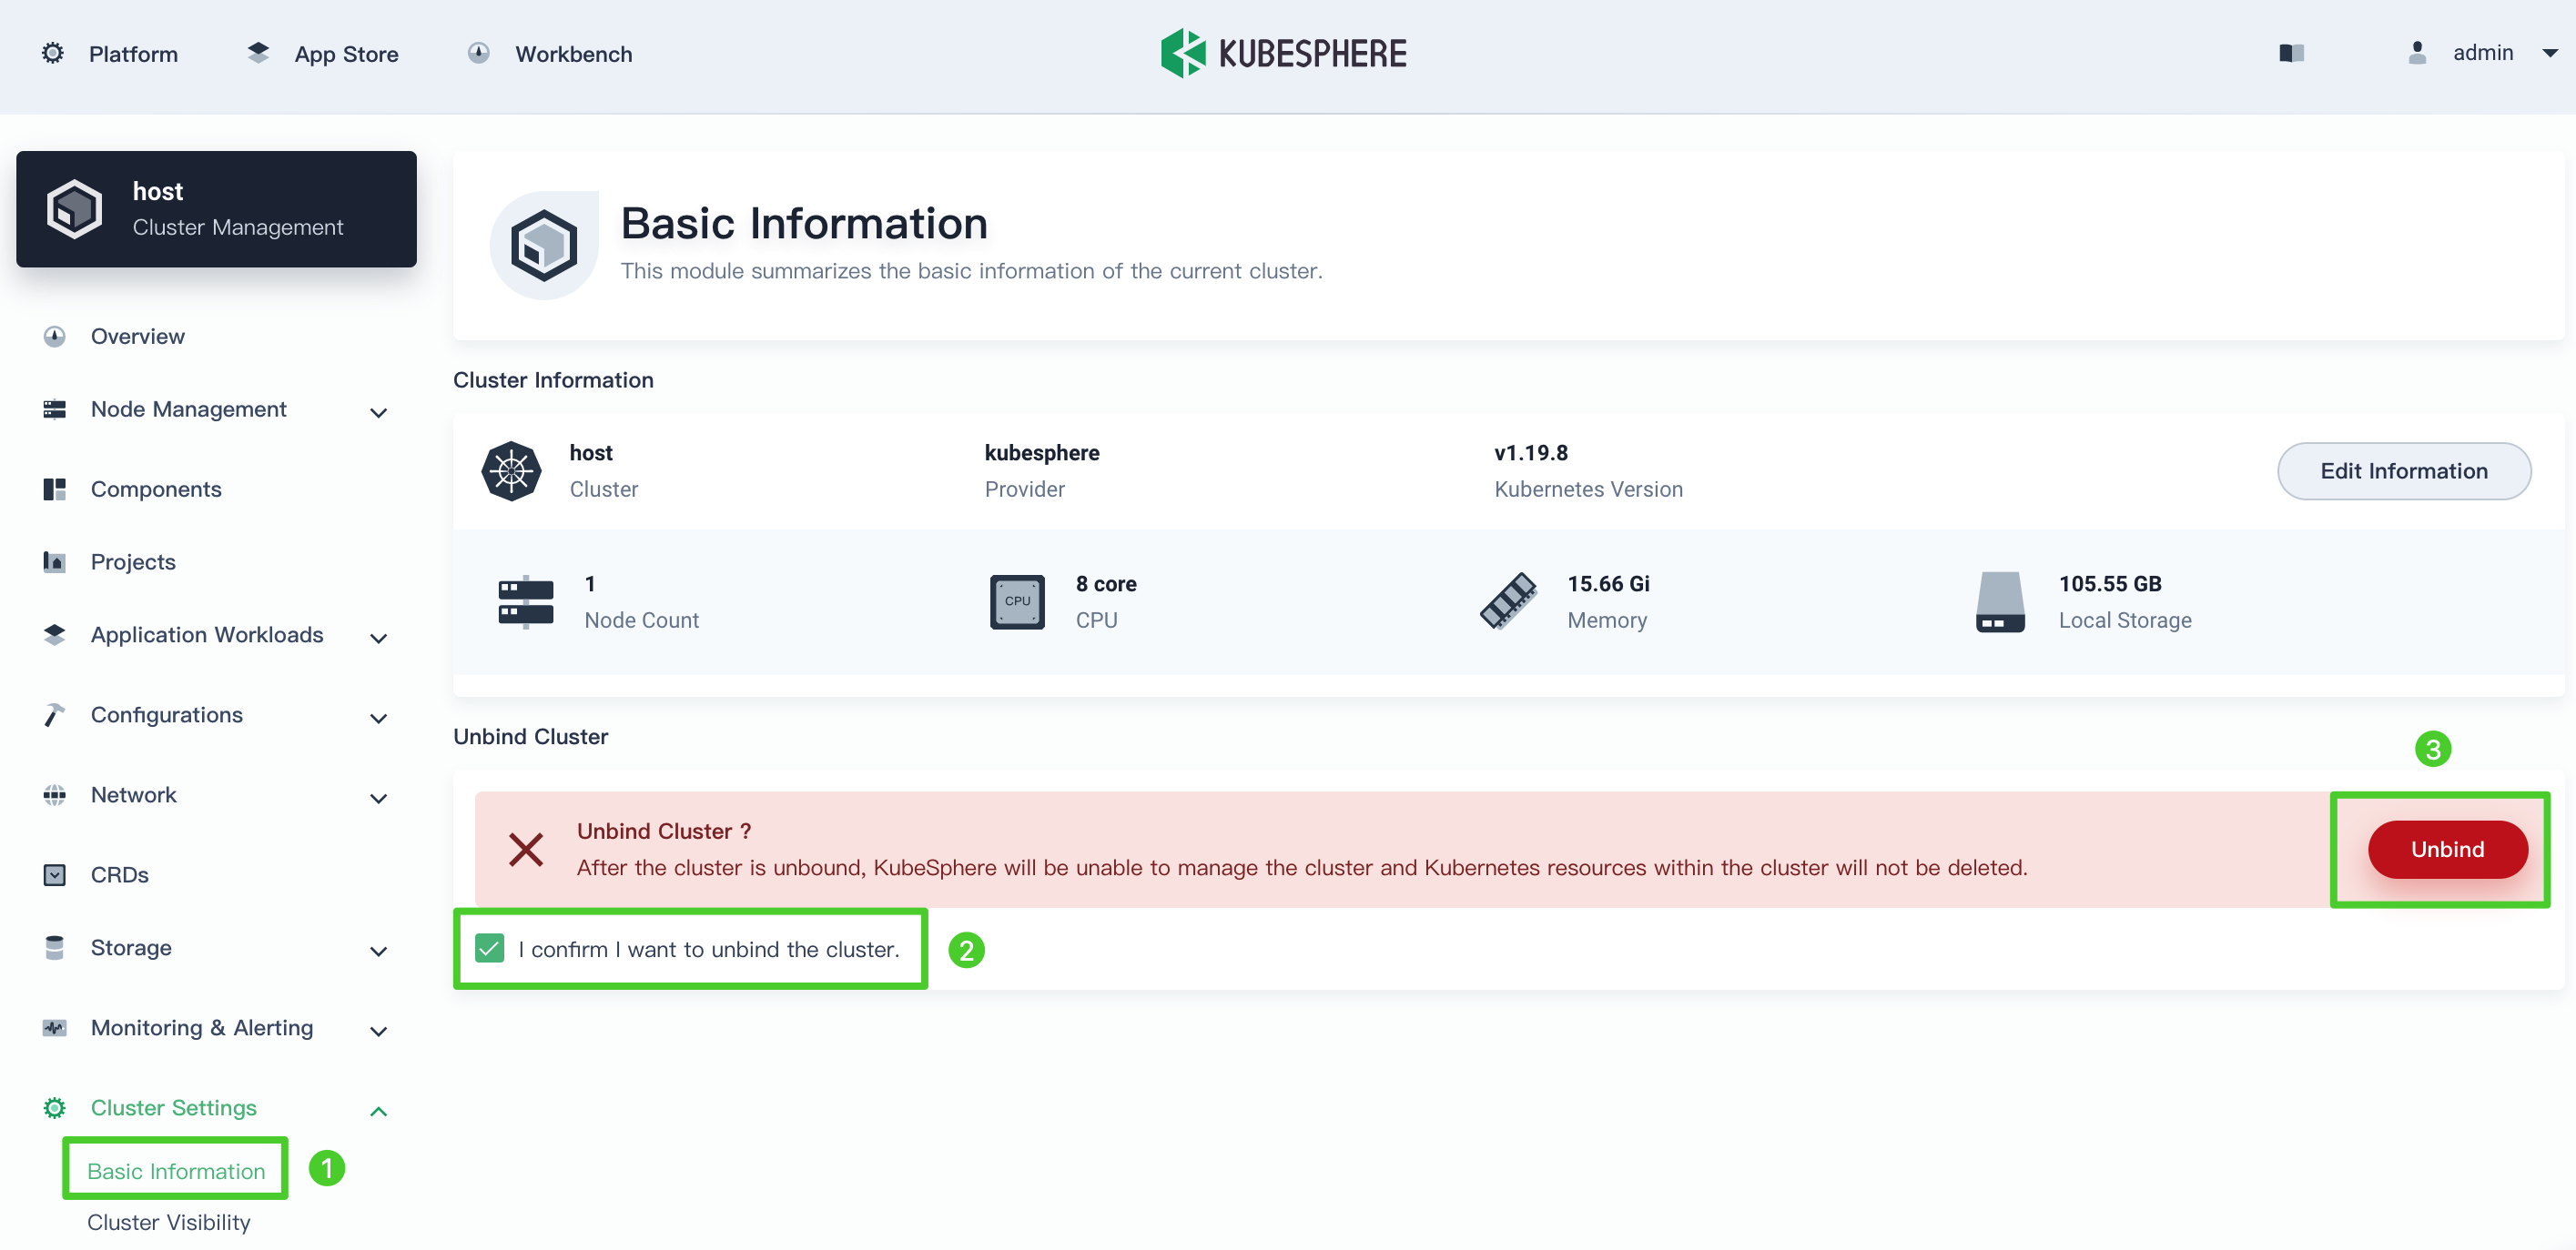
Task: Open Platform using its gear icon
Action: (52, 53)
